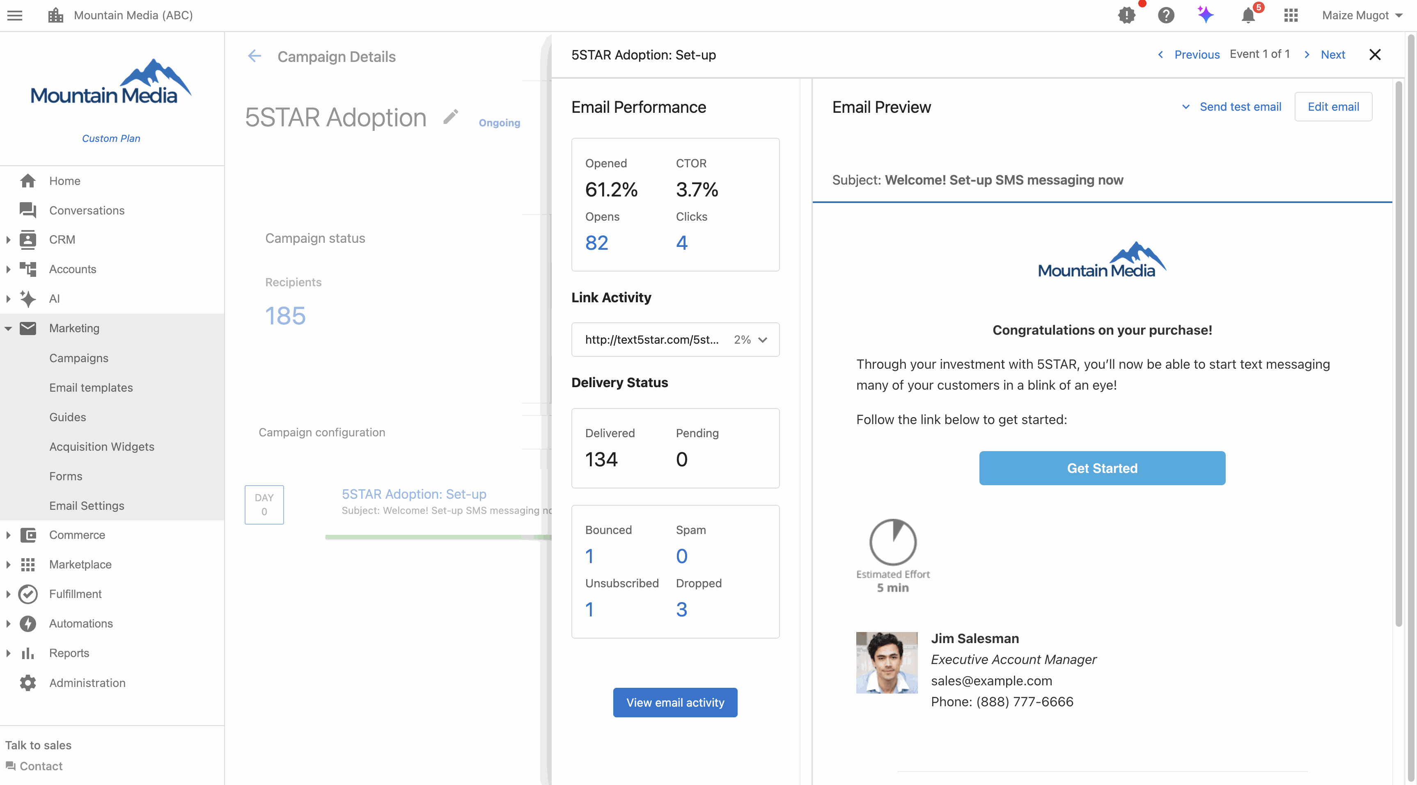This screenshot has height=785, width=1417.
Task: Click the Reports bar chart icon
Action: pyautogui.click(x=28, y=653)
